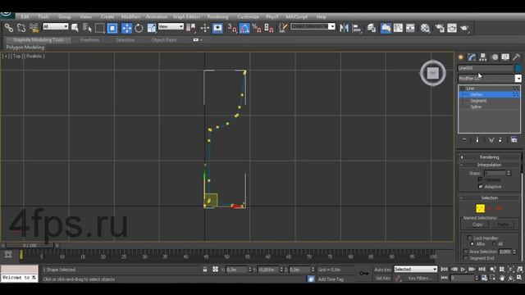Toggle the 3D Snaps icon
The height and width of the screenshot is (295, 525).
[231, 28]
